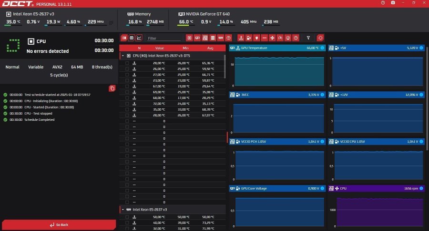Click the Memory 16.8 % usage value
The height and width of the screenshot is (231, 429).
[x=135, y=22]
